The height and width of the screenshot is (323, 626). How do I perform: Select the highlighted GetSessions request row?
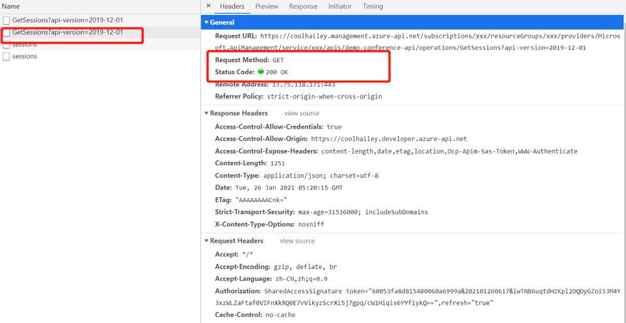coord(100,33)
